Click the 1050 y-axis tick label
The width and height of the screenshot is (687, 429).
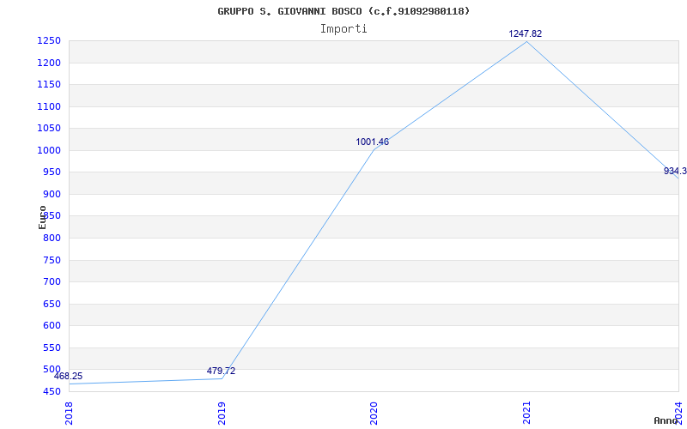pyautogui.click(x=49, y=128)
